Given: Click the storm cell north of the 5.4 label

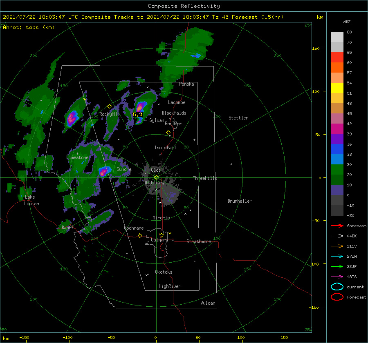Looking at the screenshot, I should pos(141,106).
